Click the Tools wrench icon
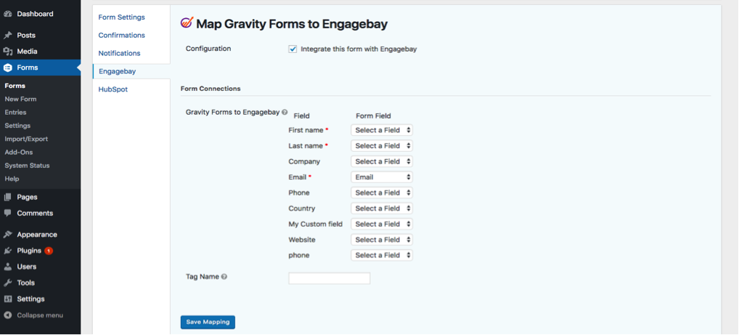This screenshot has width=739, height=335. (8, 283)
